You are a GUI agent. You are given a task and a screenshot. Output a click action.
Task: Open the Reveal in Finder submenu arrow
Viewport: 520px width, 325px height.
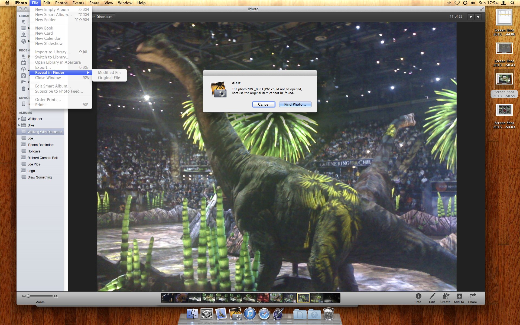(x=88, y=73)
